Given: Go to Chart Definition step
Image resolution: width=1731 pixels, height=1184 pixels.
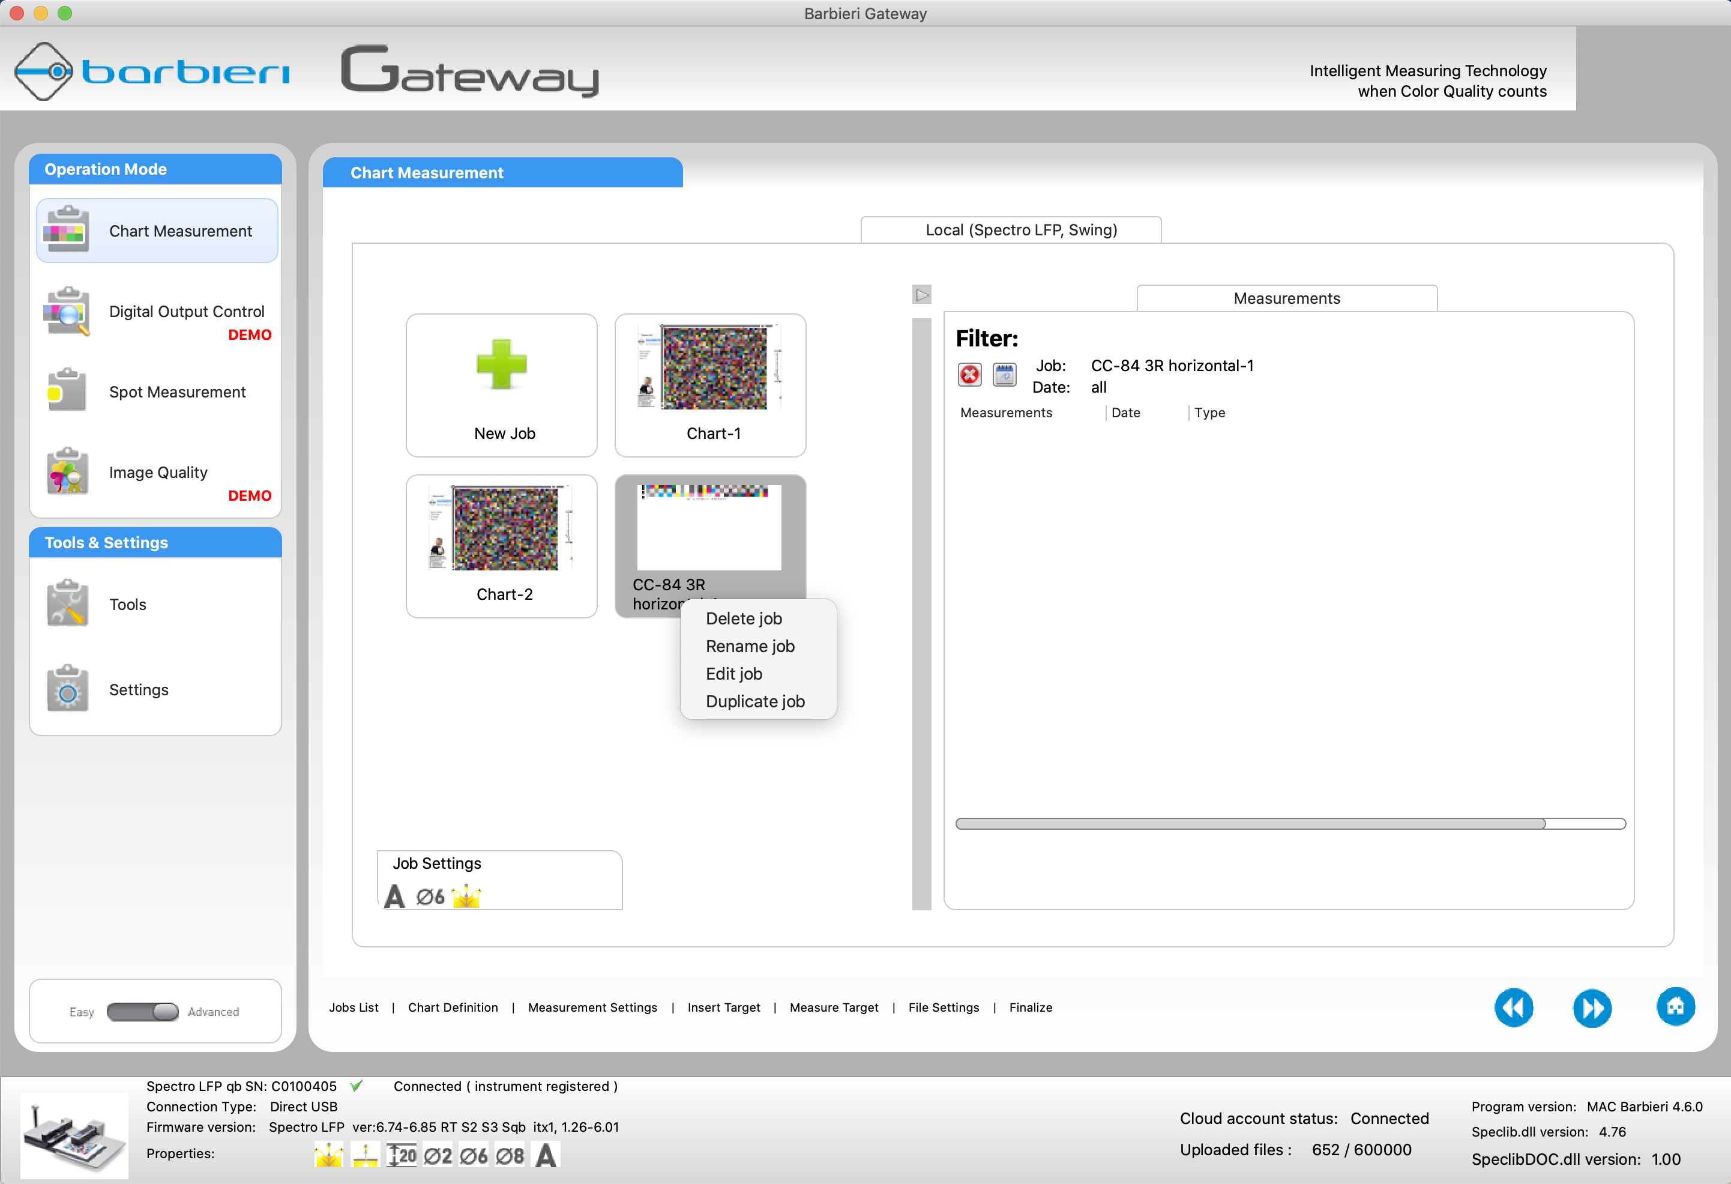Looking at the screenshot, I should pyautogui.click(x=453, y=1007).
